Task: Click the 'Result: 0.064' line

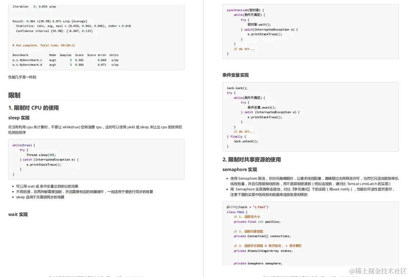Action: click(50, 22)
